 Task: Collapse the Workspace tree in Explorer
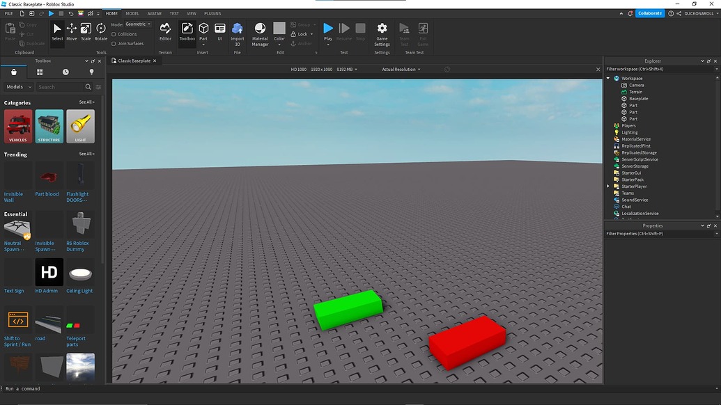click(607, 78)
